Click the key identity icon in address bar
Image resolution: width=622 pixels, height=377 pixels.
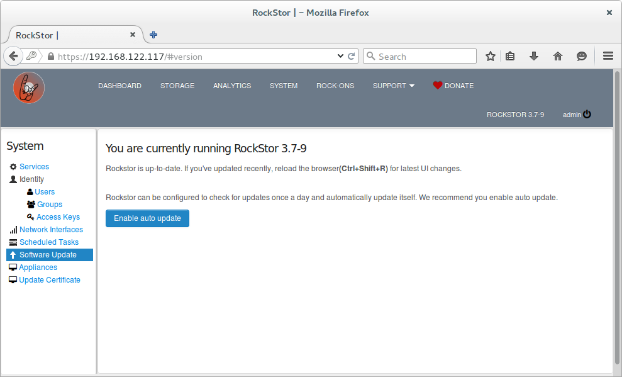point(31,56)
